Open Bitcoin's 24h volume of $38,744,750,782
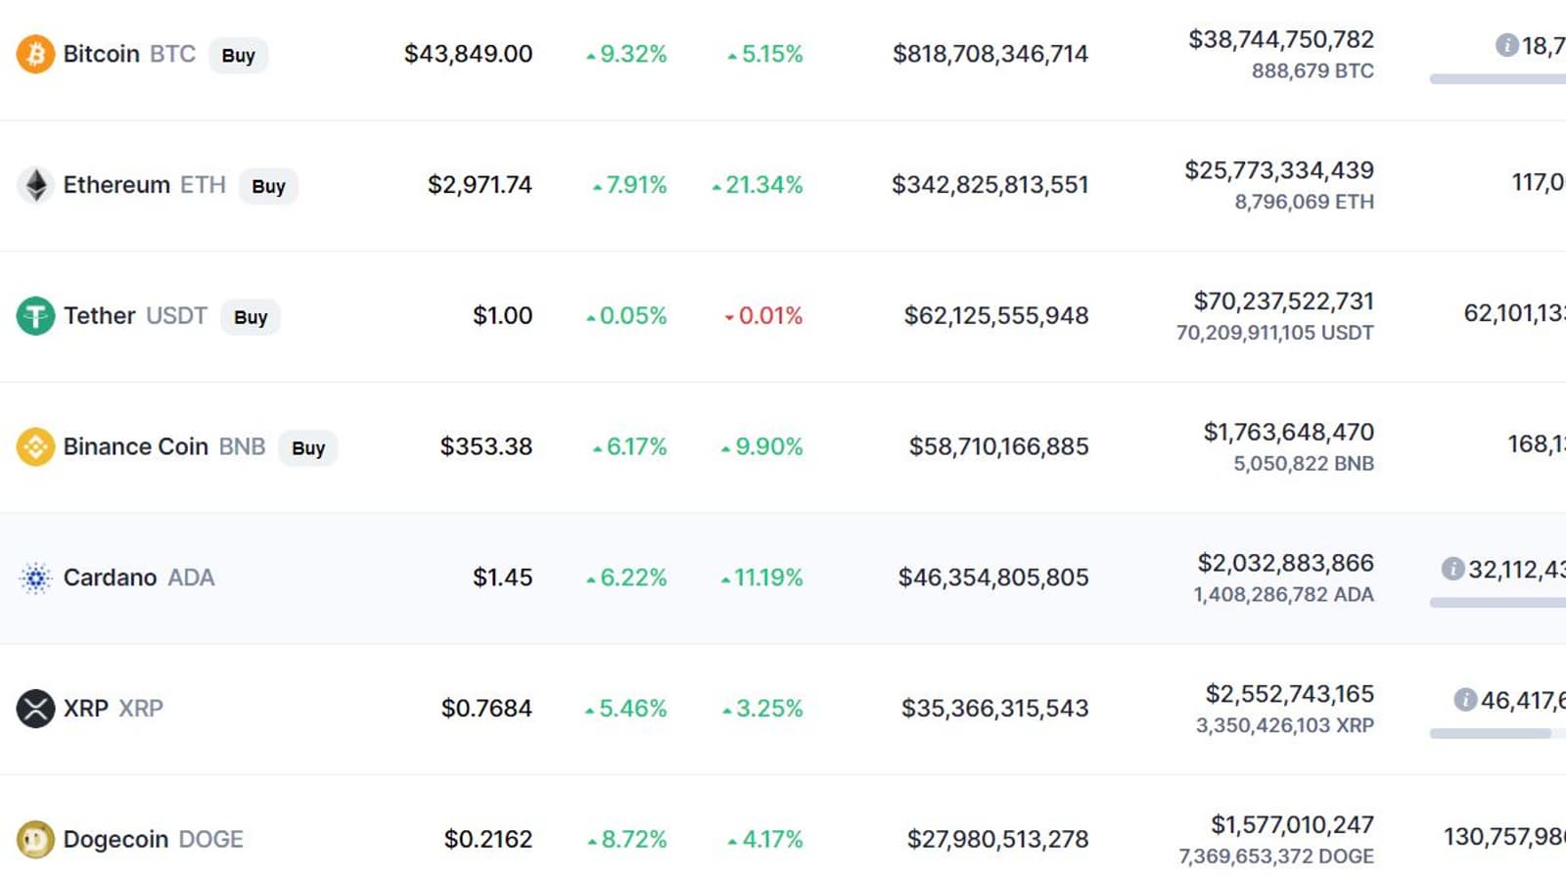The height and width of the screenshot is (881, 1566). coord(1280,39)
